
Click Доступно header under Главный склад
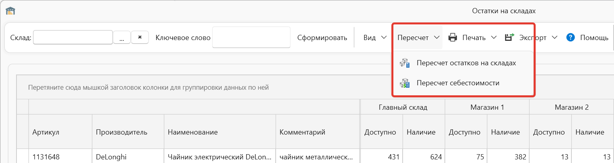[x=382, y=132]
